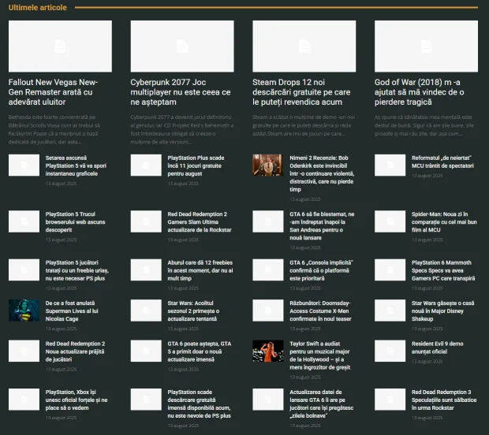Screen dimensions: 489x435
Task: Click the excerpt starting 'Aș spune că sănătatea mea'
Action: coord(424,125)
